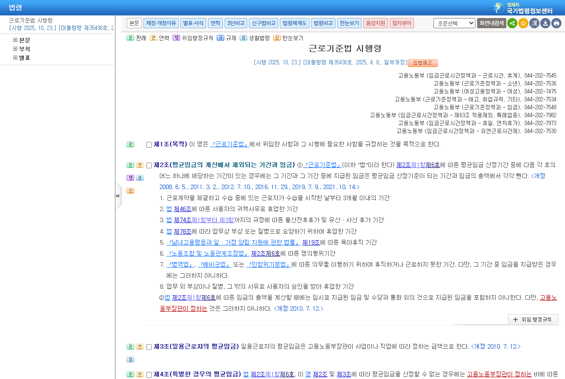
Task: Click the green share icon
Action: tap(512, 23)
